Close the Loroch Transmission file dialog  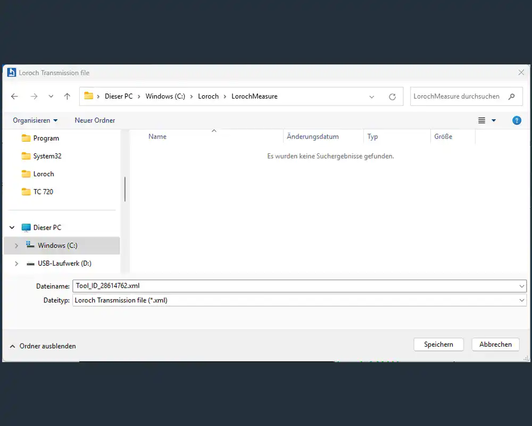click(x=521, y=72)
